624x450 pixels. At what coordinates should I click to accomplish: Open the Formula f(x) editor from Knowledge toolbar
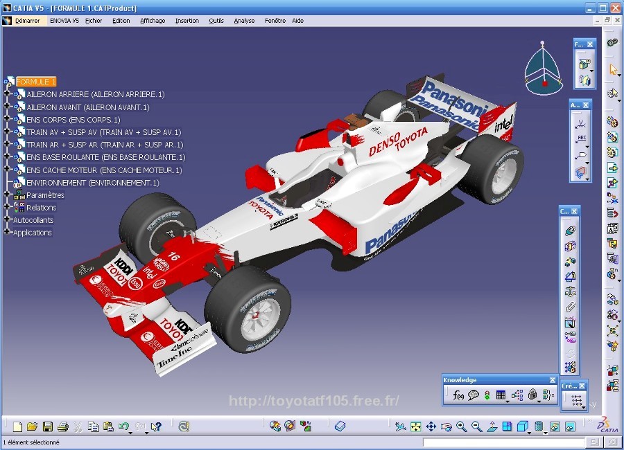[x=459, y=395]
